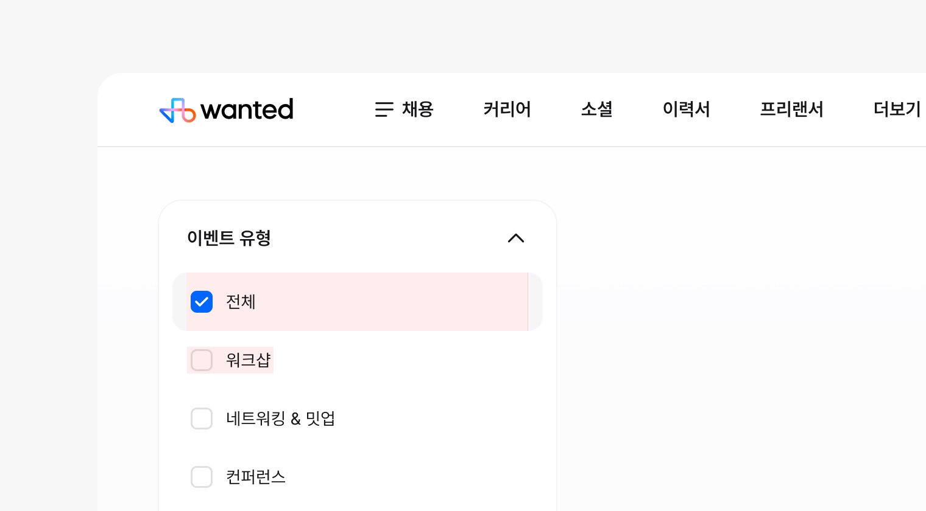Go to the 커리어 menu
Image resolution: width=926 pixels, height=511 pixels.
pos(507,109)
